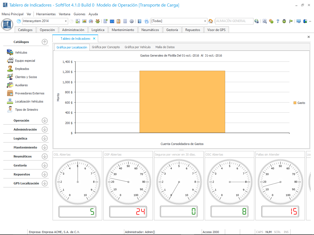Open the [Todas] filter dropdown

coord(205,21)
